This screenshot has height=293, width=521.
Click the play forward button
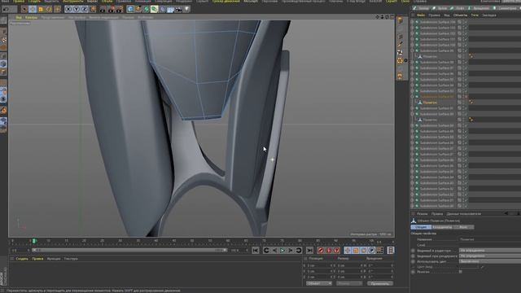pos(282,251)
